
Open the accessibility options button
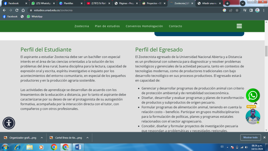[x=9, y=123]
